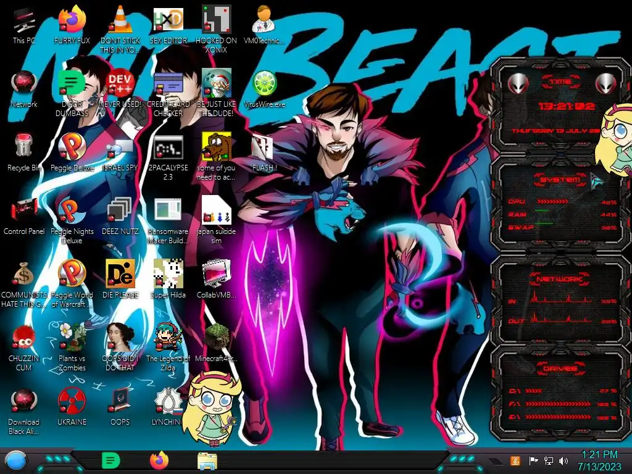632x474 pixels.
Task: Select the Minecraft4Fr grass block icon
Action: pyautogui.click(x=217, y=343)
